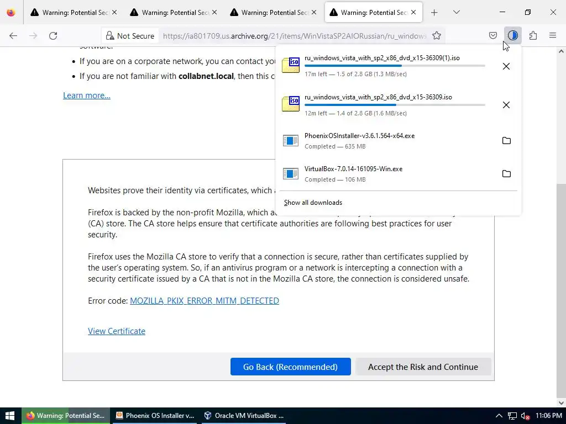The width and height of the screenshot is (566, 424).
Task: Click the Forward navigation arrow
Action: 33,36
